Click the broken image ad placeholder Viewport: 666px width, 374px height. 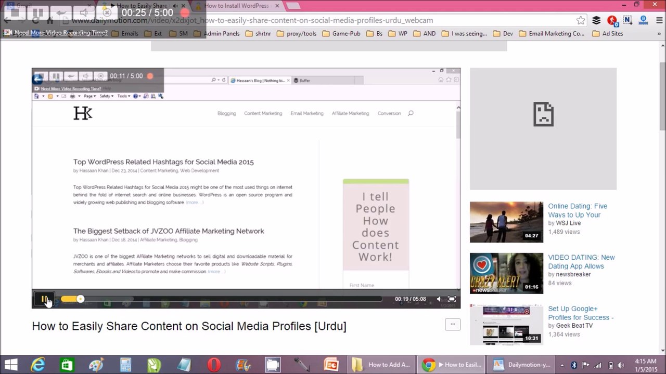[543, 129]
